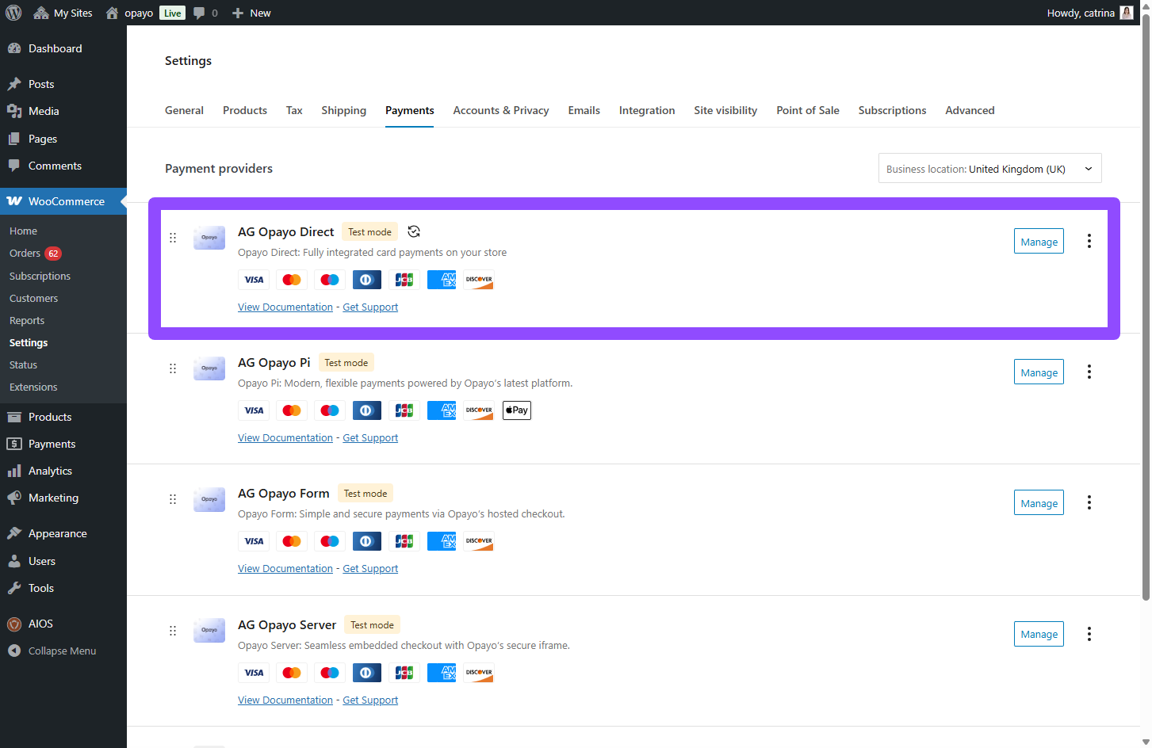
Task: Open View Documentation link for AG Opayo Server
Action: pos(285,700)
